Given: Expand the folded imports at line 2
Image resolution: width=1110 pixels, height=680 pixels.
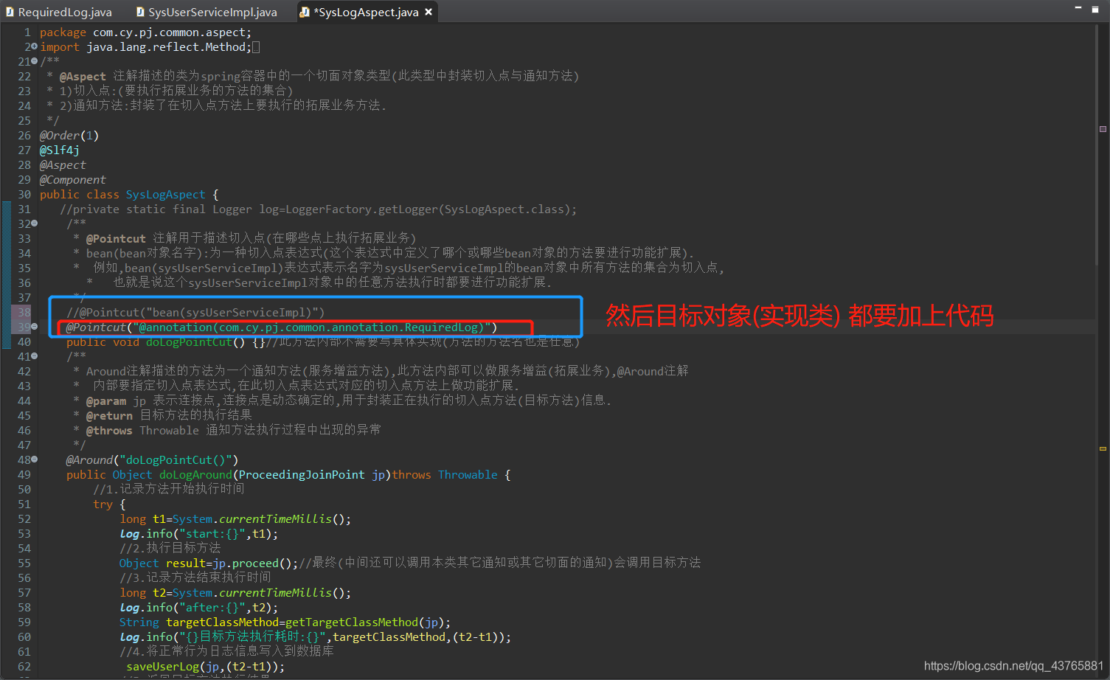Looking at the screenshot, I should [34, 46].
